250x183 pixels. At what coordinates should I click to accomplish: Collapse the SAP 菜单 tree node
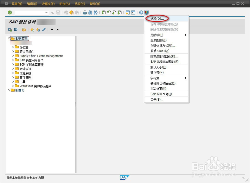(9, 38)
